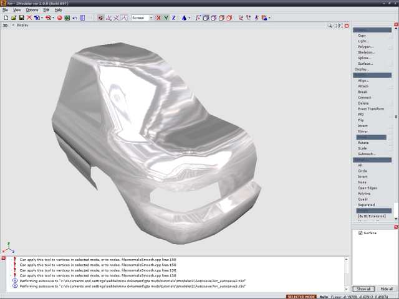The width and height of the screenshot is (399, 299).
Task: Click the SELECTED MODE status indicator
Action: (x=301, y=297)
